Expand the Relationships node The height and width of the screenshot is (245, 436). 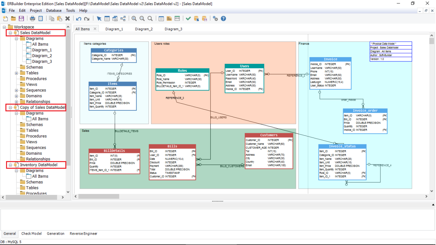[16, 101]
